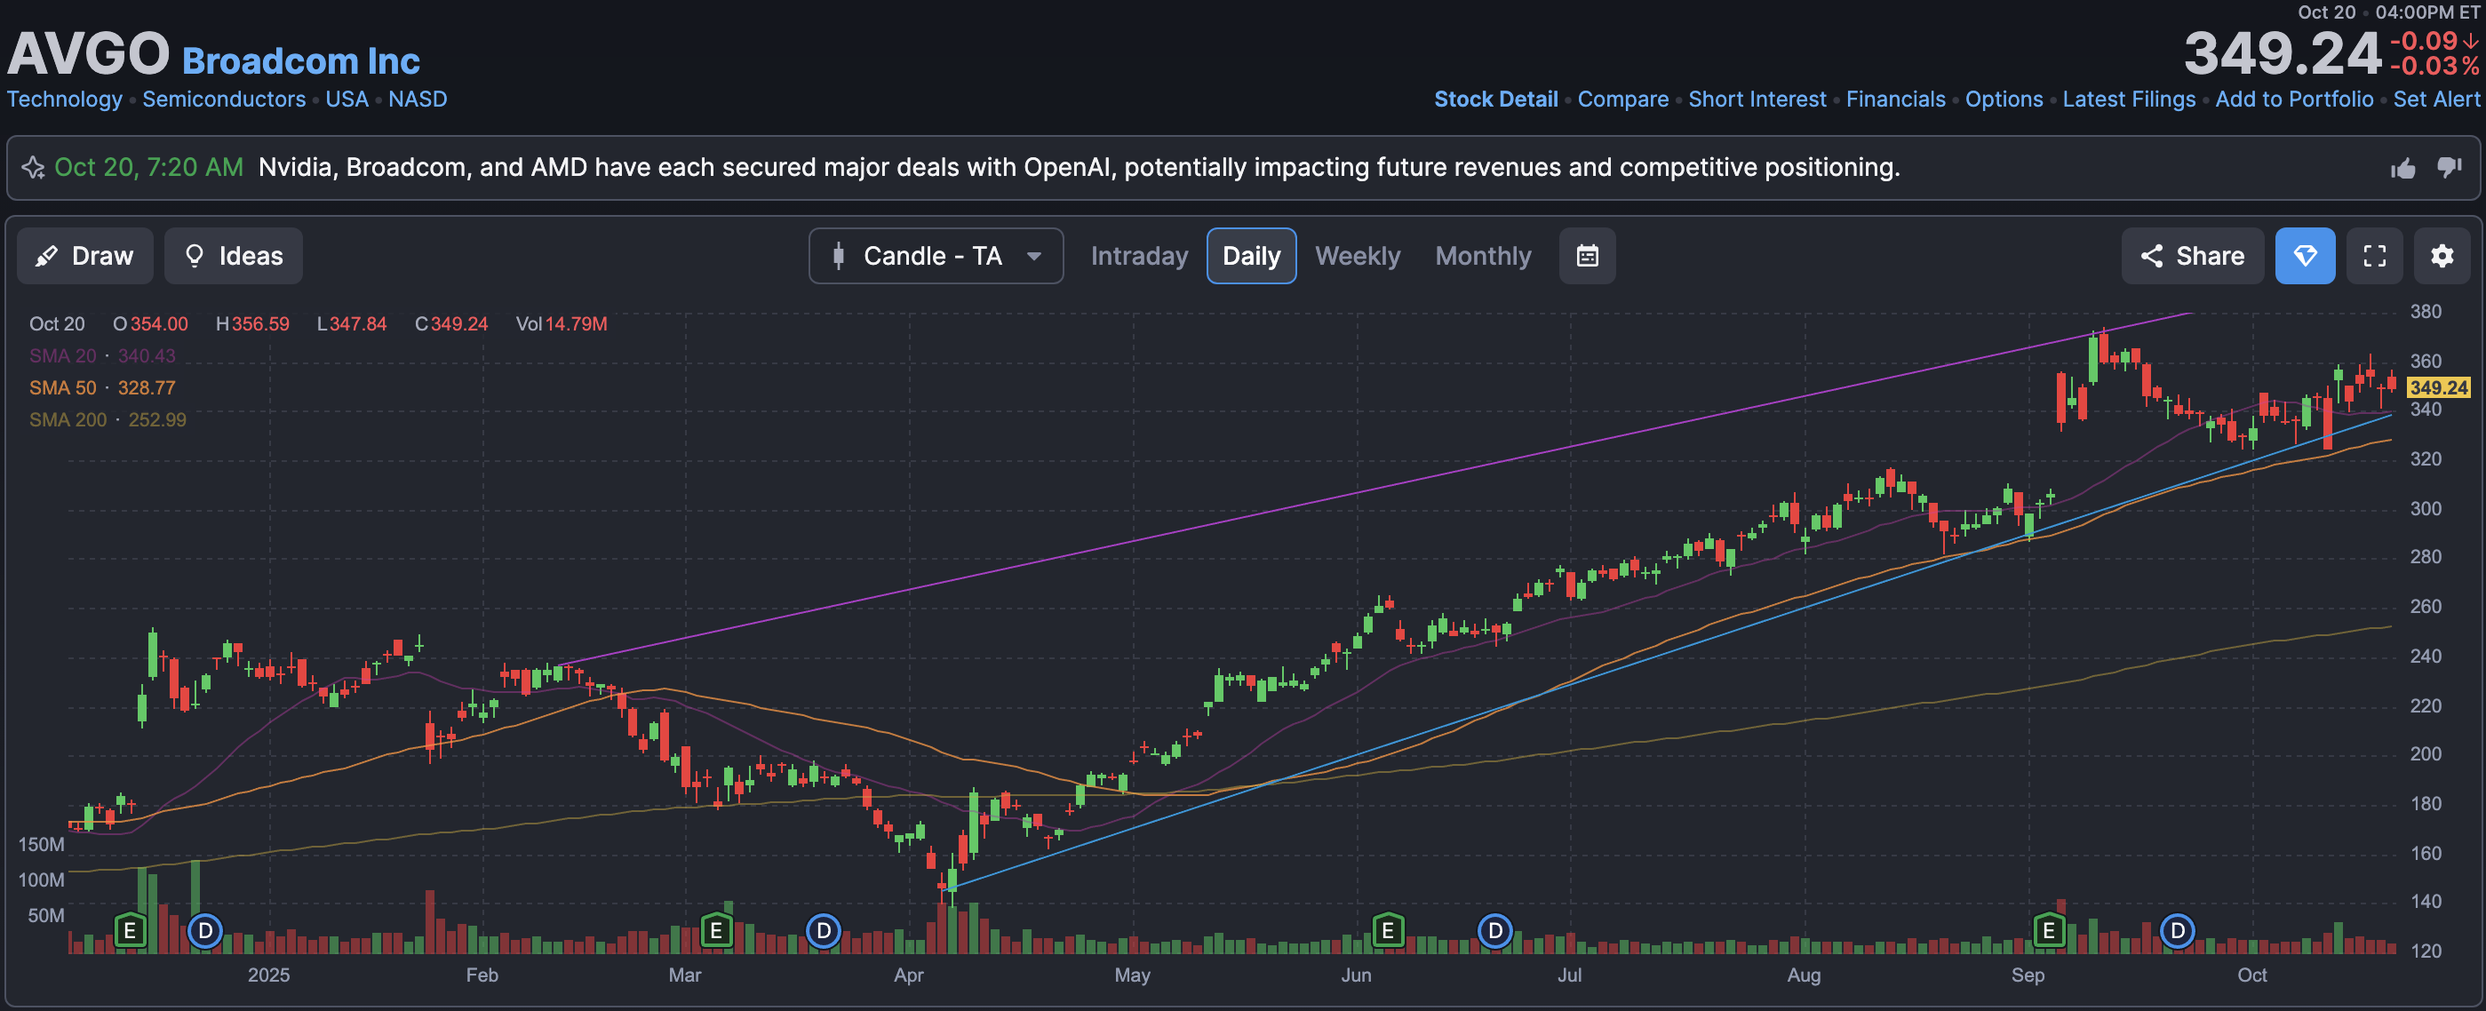Open the Ideas menu
Screen dimensions: 2486x1011
[233, 256]
